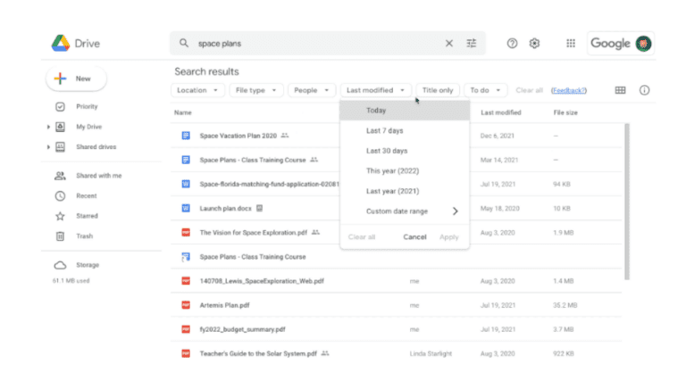Open the Location filter dropdown

point(197,90)
